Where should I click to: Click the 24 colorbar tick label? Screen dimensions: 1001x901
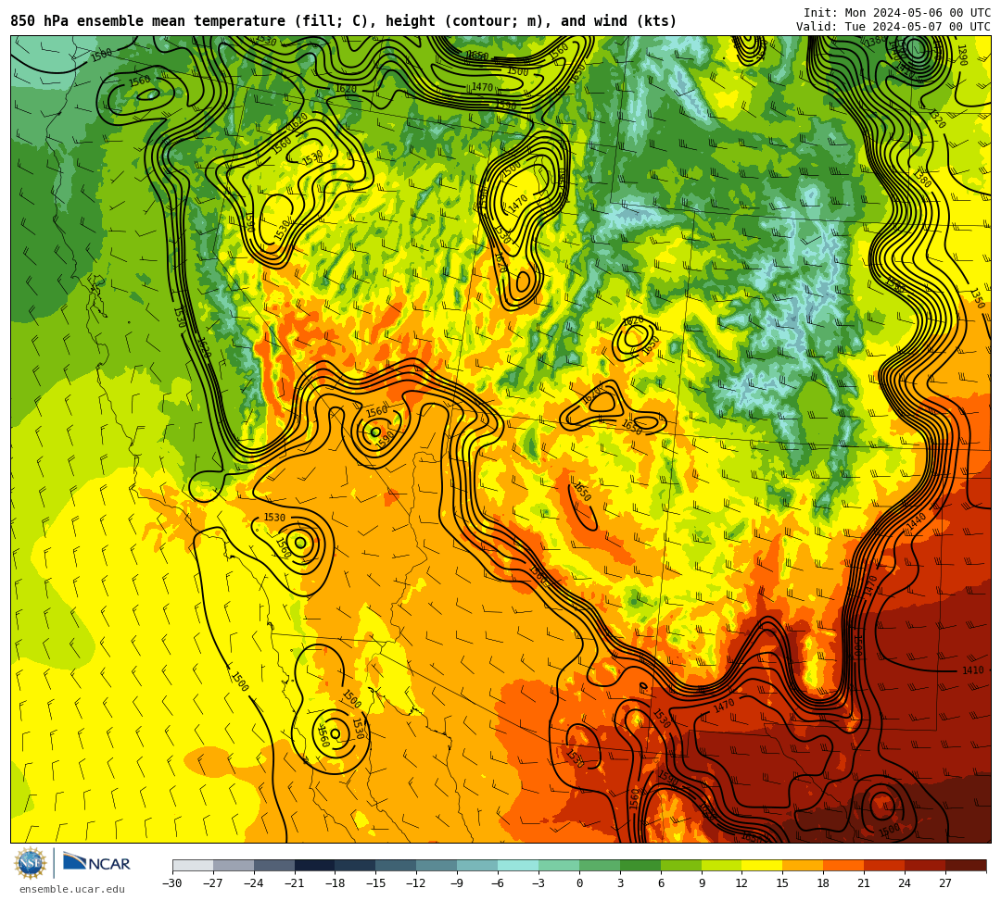coord(905,883)
